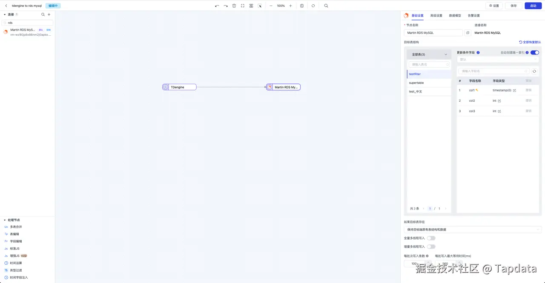Screen dimensions: 545x283
Task: Toggle 自动创建唯一索引 switch off
Action: coord(535,53)
